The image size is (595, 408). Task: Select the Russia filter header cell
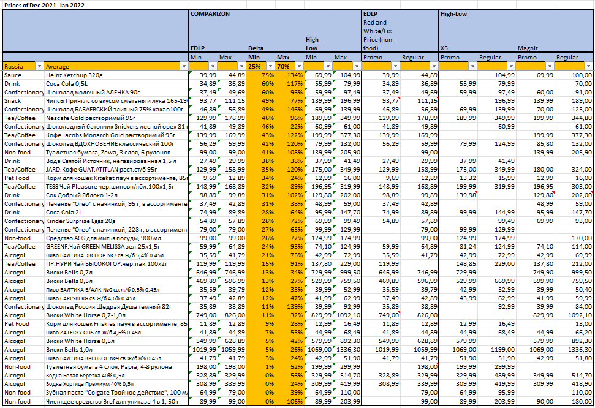coord(23,66)
